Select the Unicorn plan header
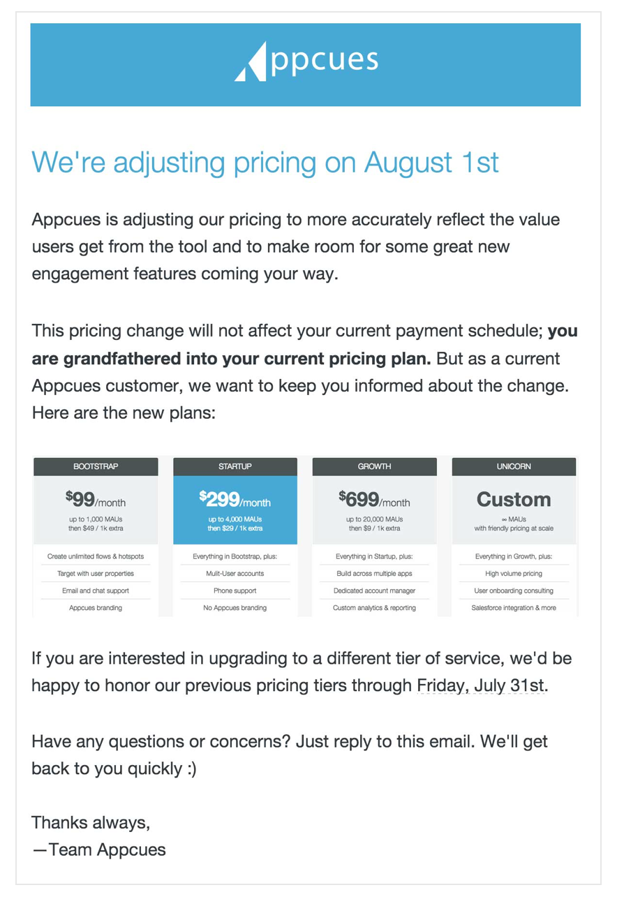 (514, 466)
